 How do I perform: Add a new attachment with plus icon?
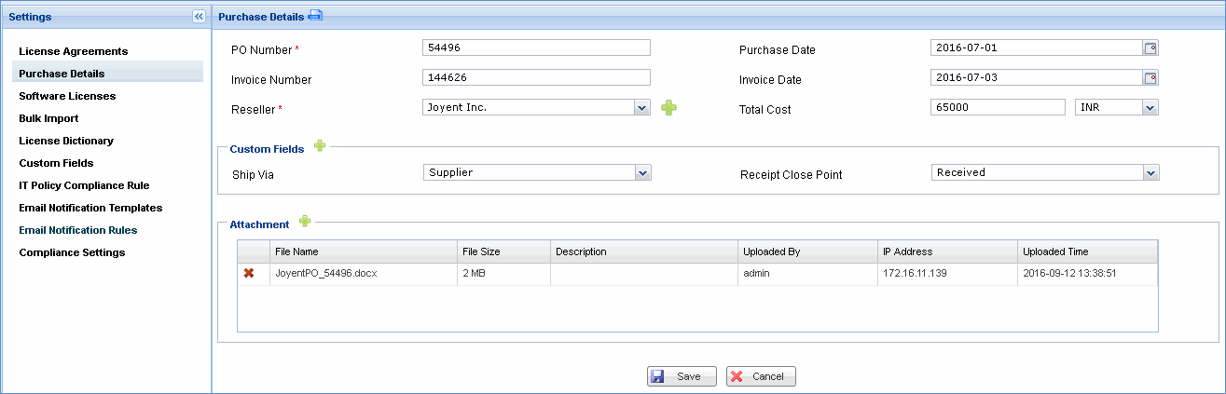(x=304, y=222)
